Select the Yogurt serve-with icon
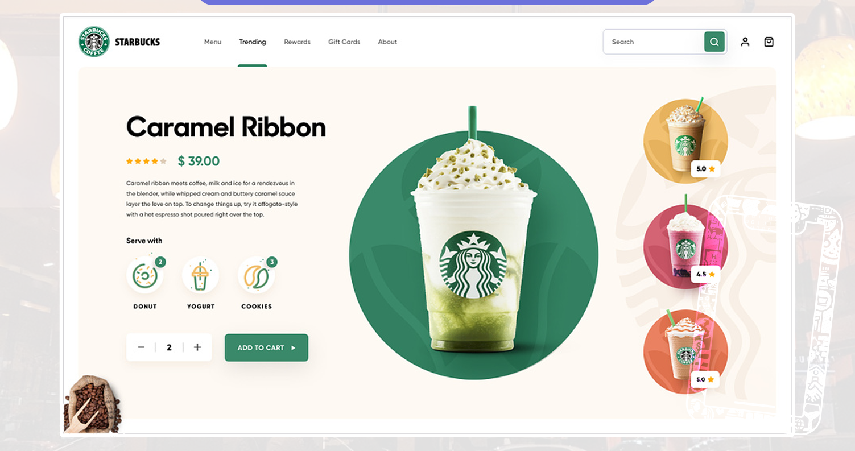The image size is (855, 451). click(x=200, y=276)
